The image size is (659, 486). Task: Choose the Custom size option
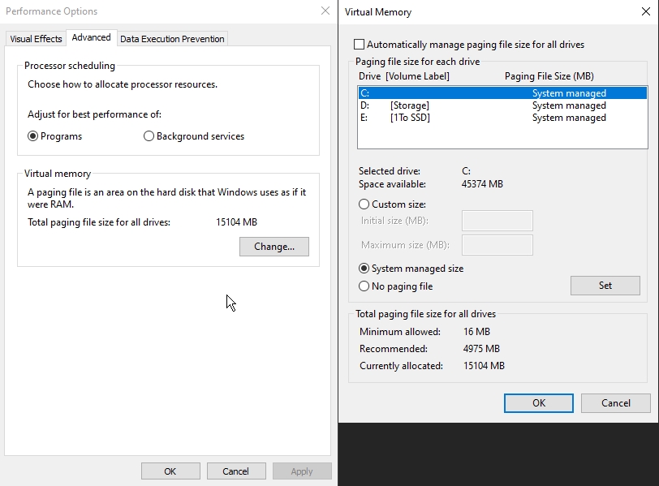click(364, 204)
